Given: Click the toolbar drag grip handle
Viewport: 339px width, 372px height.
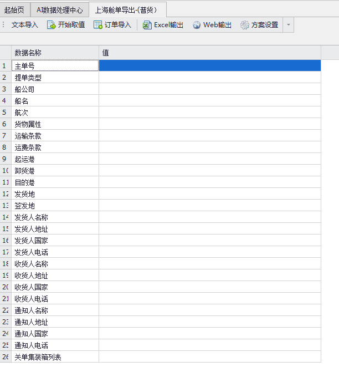Looking at the screenshot, I should (x=3, y=25).
